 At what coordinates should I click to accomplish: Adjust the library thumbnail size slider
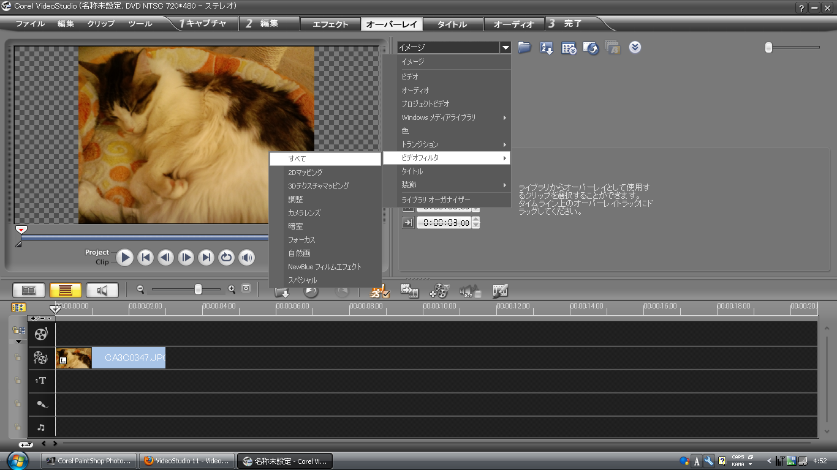(x=769, y=47)
